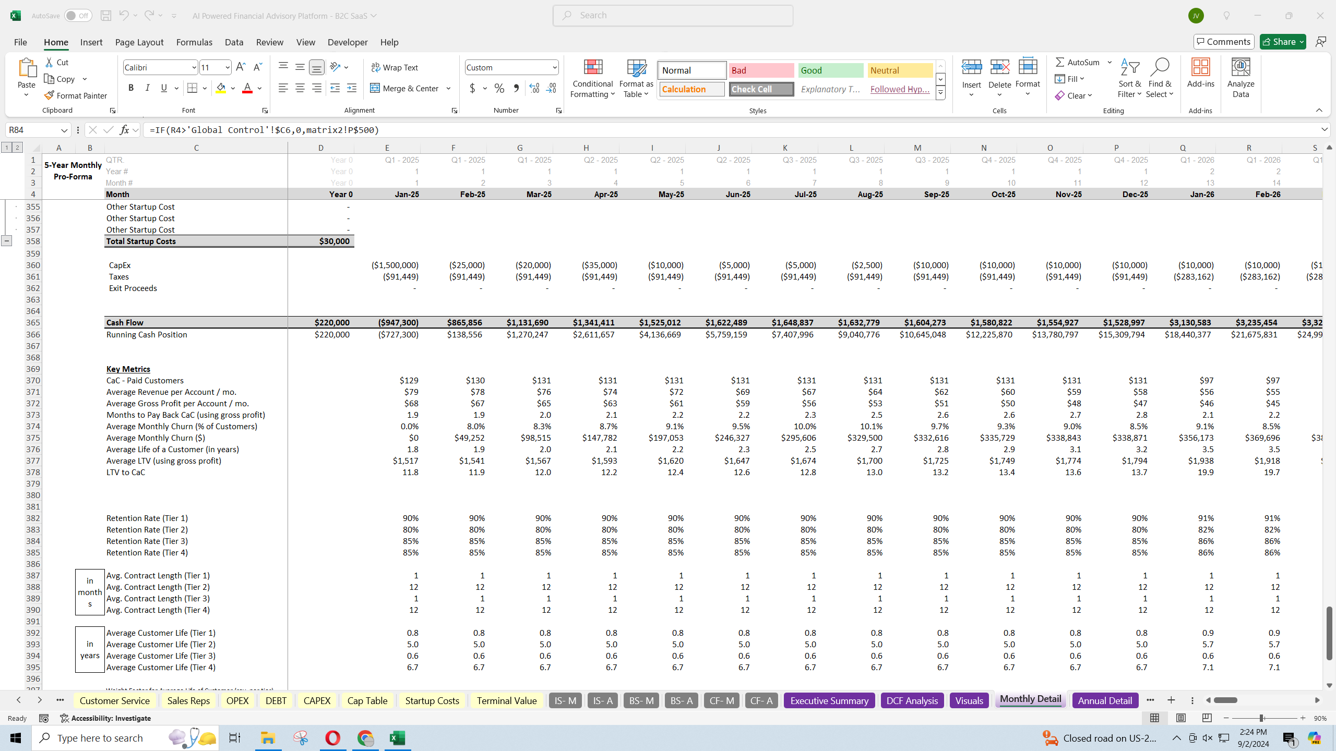The image size is (1336, 751).
Task: Click the Comments button
Action: [1224, 42]
